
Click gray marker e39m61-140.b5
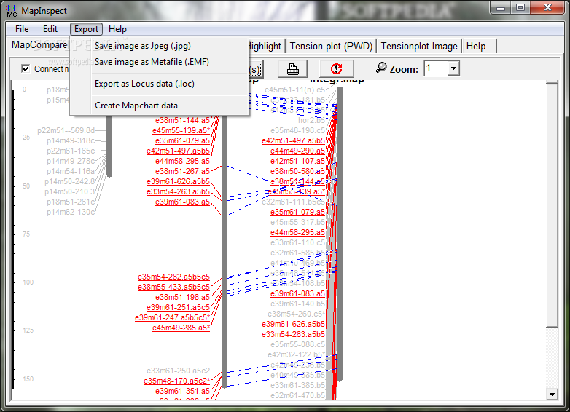click(x=297, y=304)
